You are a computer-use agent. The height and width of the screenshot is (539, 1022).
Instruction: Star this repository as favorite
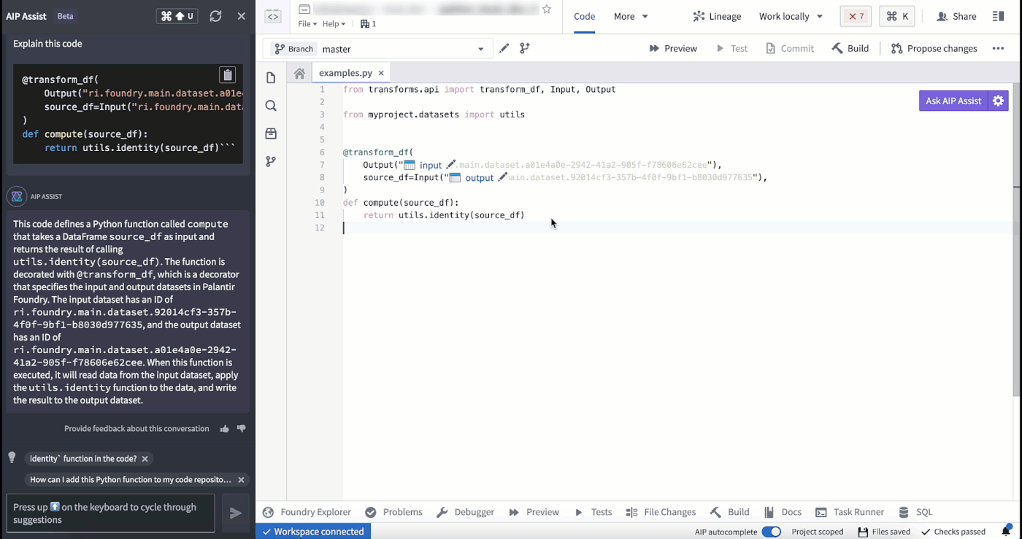click(547, 9)
